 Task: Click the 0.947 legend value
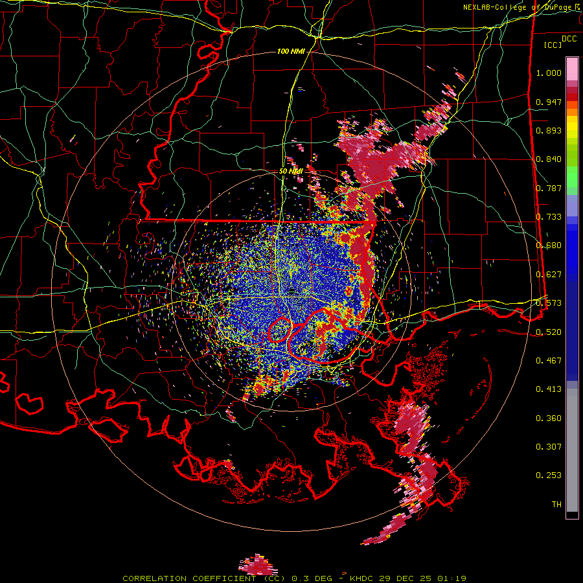549,102
